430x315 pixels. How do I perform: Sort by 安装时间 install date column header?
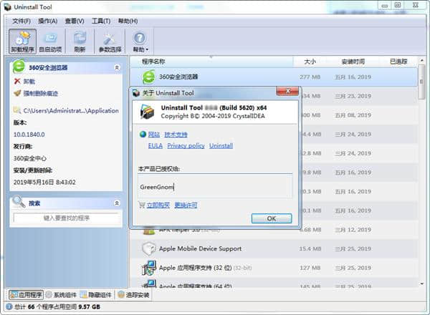coord(353,62)
